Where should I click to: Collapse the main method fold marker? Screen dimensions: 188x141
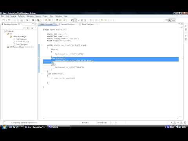[42, 45]
